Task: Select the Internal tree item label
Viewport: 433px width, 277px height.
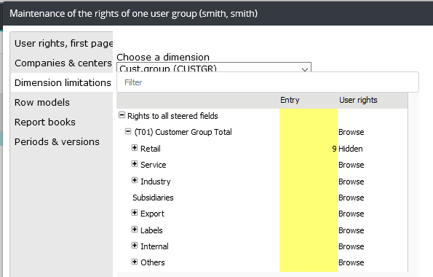Action: 154,246
